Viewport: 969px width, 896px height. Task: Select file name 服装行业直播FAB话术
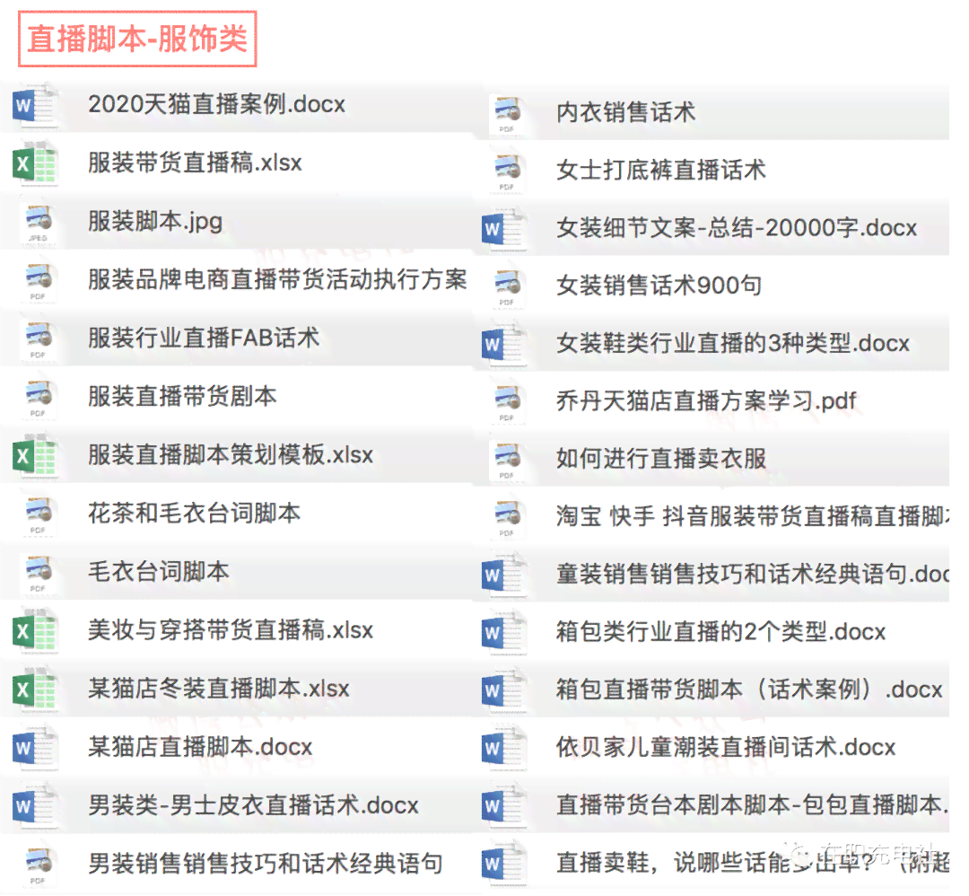coord(204,338)
